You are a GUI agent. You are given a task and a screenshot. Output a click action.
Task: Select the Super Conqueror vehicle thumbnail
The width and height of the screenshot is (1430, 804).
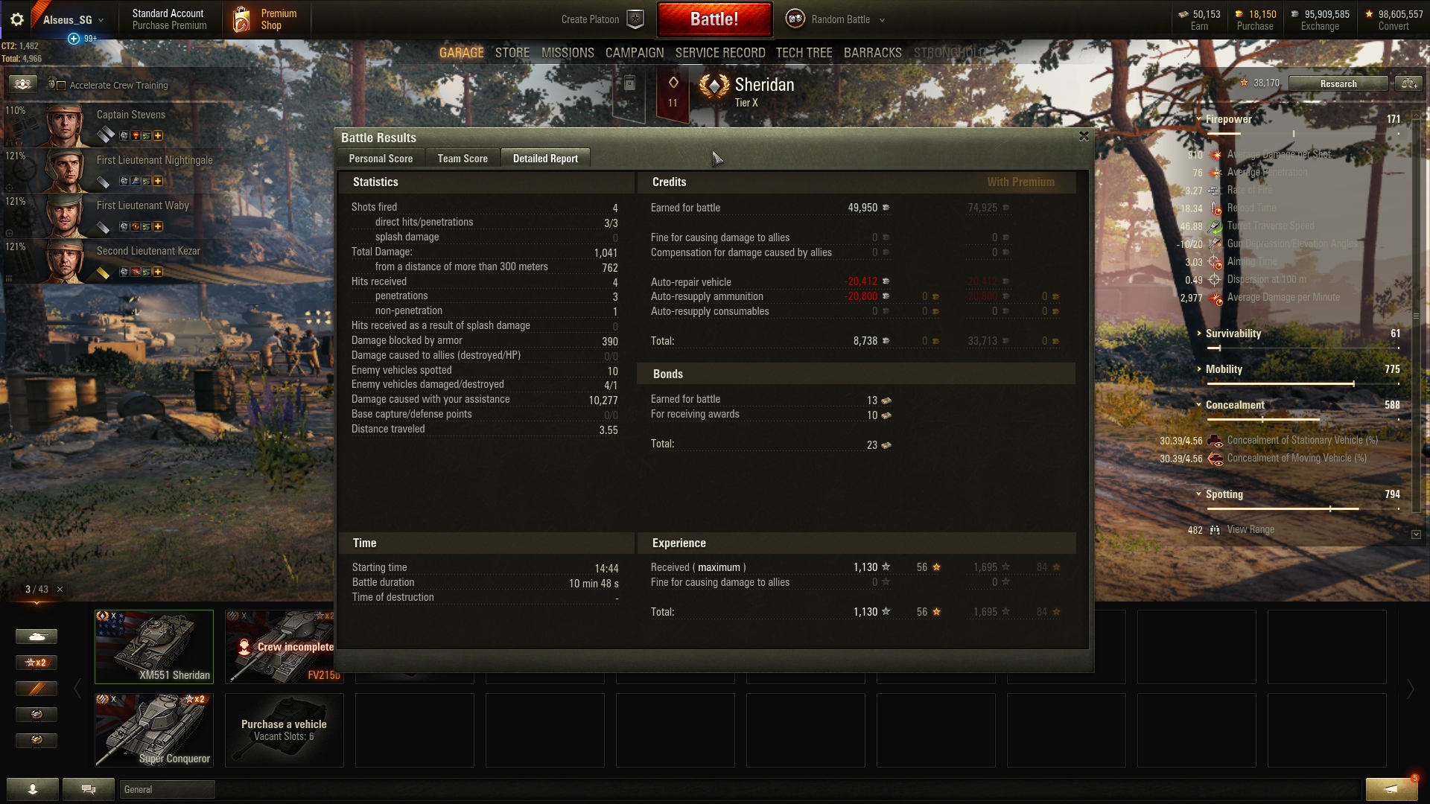(154, 730)
